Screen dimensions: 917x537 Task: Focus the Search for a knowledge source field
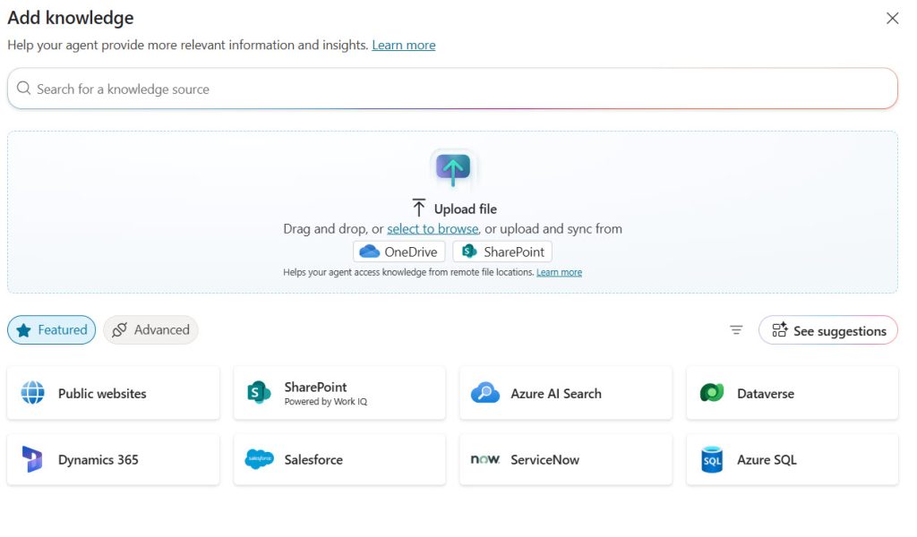[452, 89]
